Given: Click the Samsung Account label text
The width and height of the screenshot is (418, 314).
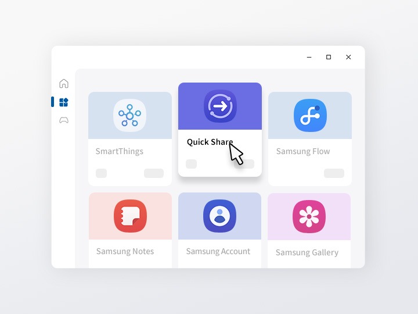Looking at the screenshot, I should pyautogui.click(x=218, y=251).
